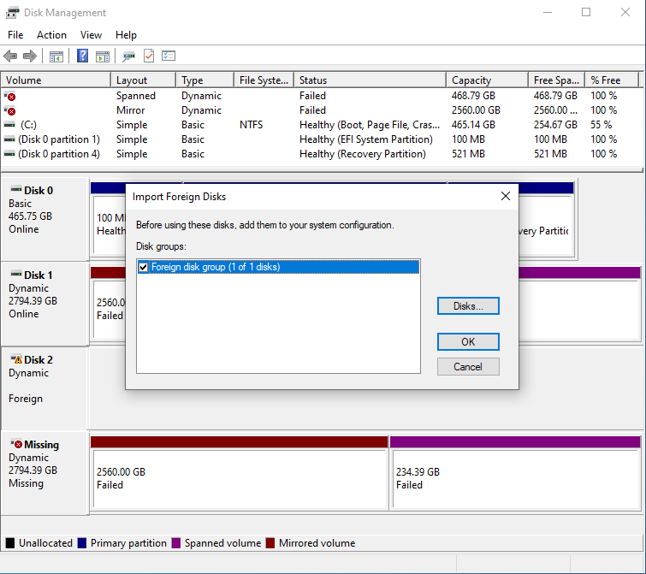
Task: Sort by the File System column header
Action: click(264, 80)
